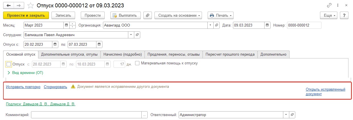Open Сотрудник record with open icon
The width and height of the screenshot is (353, 120).
pos(137,35)
